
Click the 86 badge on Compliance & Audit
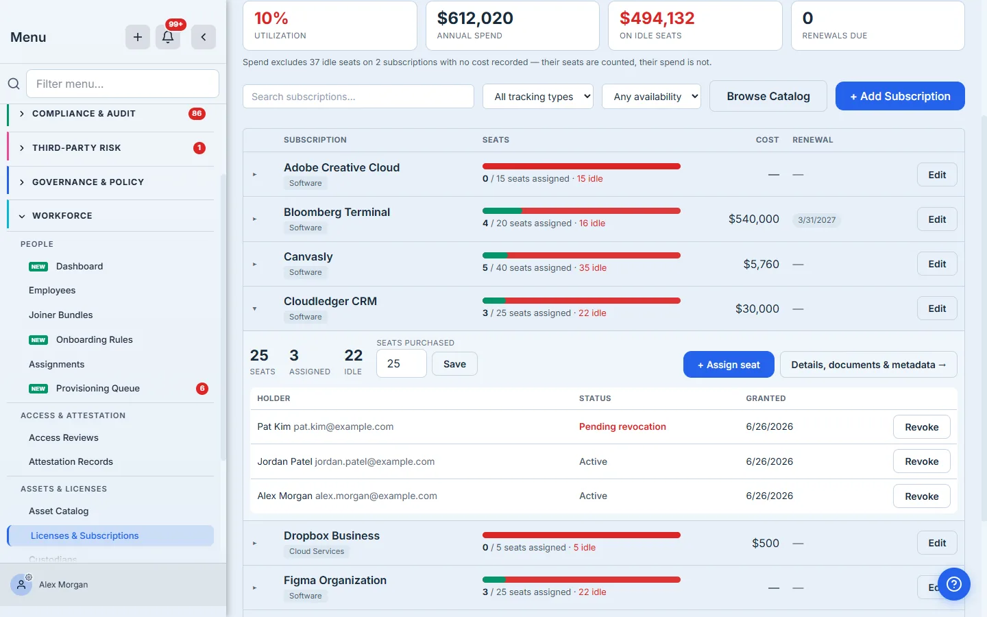(197, 114)
